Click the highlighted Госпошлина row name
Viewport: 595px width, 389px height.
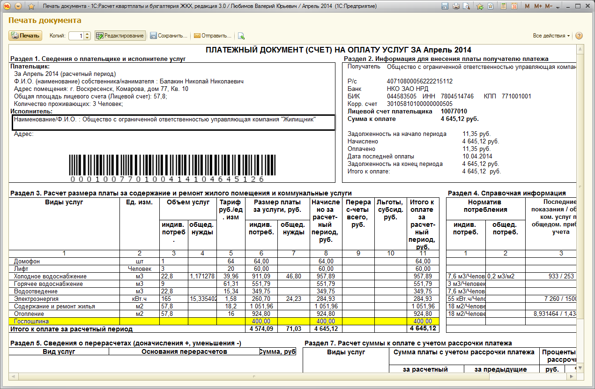pyautogui.click(x=31, y=321)
